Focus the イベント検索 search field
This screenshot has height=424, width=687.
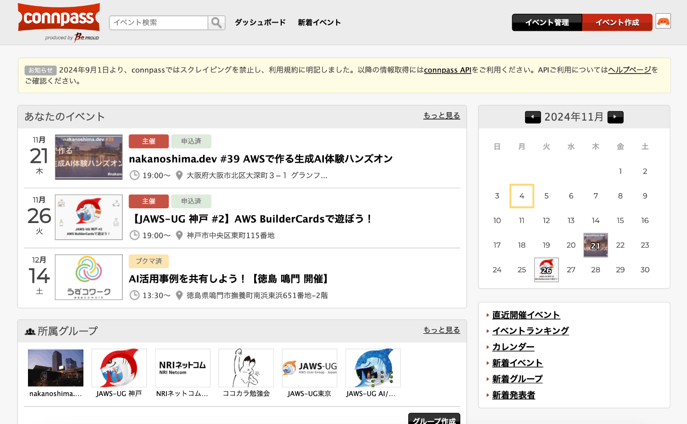click(159, 23)
